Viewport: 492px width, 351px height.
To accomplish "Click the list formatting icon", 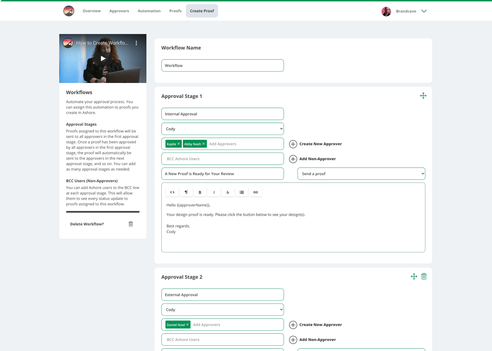I will tap(242, 192).
